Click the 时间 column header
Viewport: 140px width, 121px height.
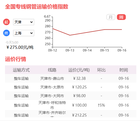click(x=124, y=70)
